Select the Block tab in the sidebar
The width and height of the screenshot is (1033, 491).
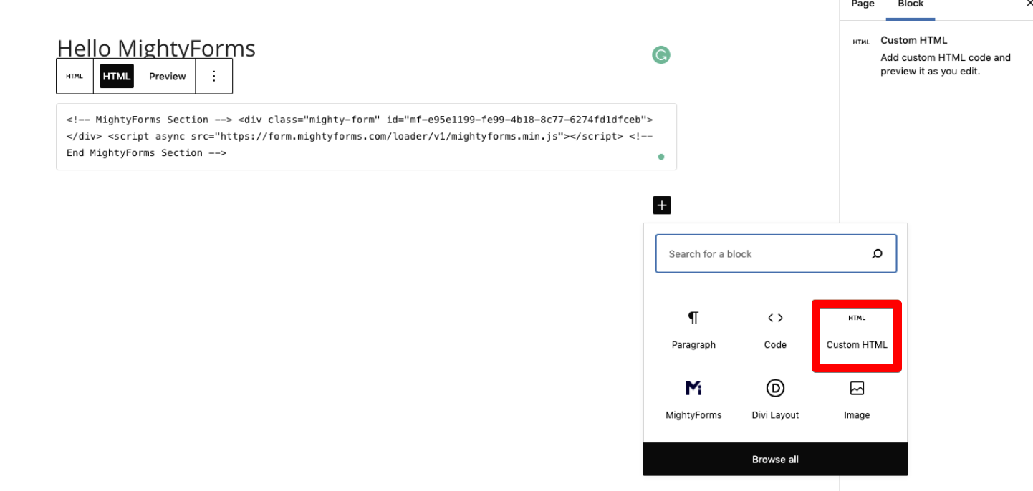tap(911, 4)
